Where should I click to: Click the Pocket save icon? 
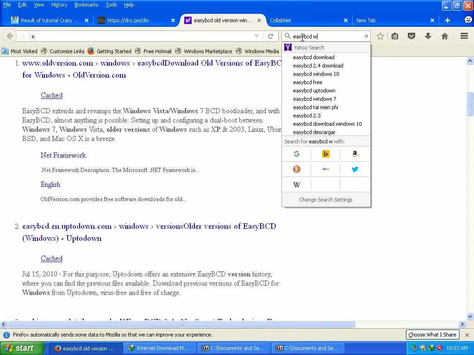click(411, 36)
